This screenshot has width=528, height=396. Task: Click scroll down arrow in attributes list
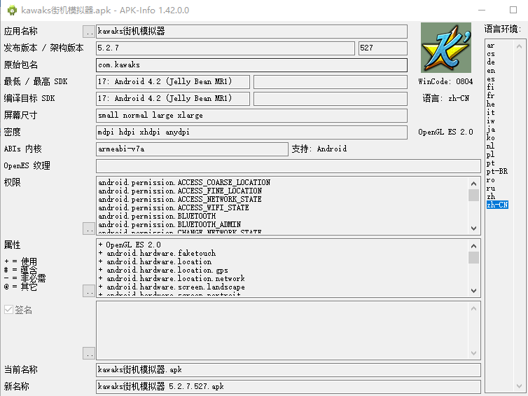pos(474,290)
